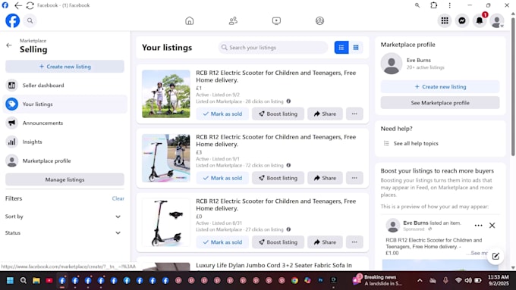Screen dimensions: 516x290
Task: Open the Watch video icon
Action: (276, 20)
